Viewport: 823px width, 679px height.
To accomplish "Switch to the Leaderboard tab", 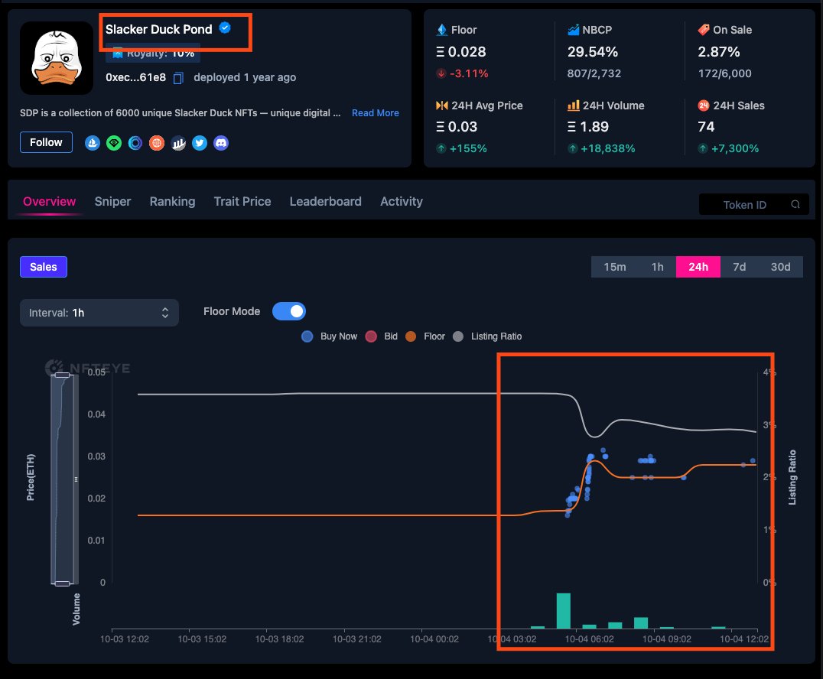I will click(325, 202).
